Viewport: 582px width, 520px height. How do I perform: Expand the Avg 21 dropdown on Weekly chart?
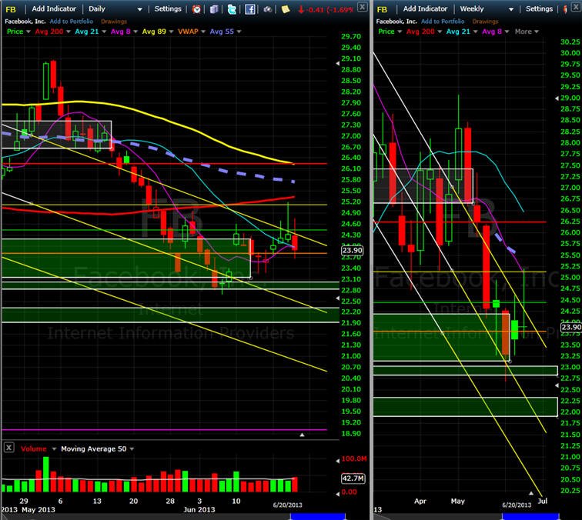[476, 32]
